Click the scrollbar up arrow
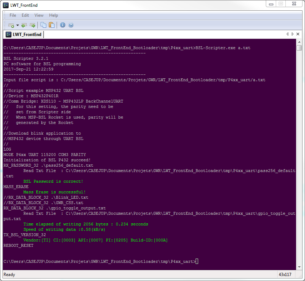This screenshot has height=281, width=305. click(x=299, y=42)
